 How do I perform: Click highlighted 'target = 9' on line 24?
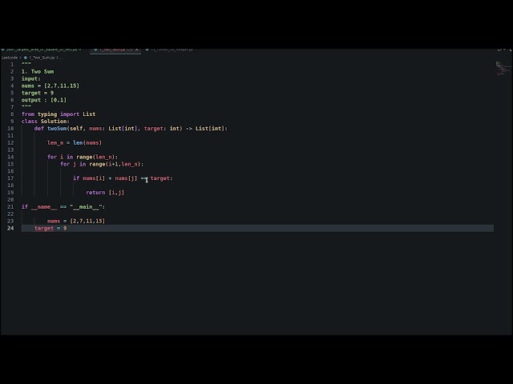[x=50, y=228]
